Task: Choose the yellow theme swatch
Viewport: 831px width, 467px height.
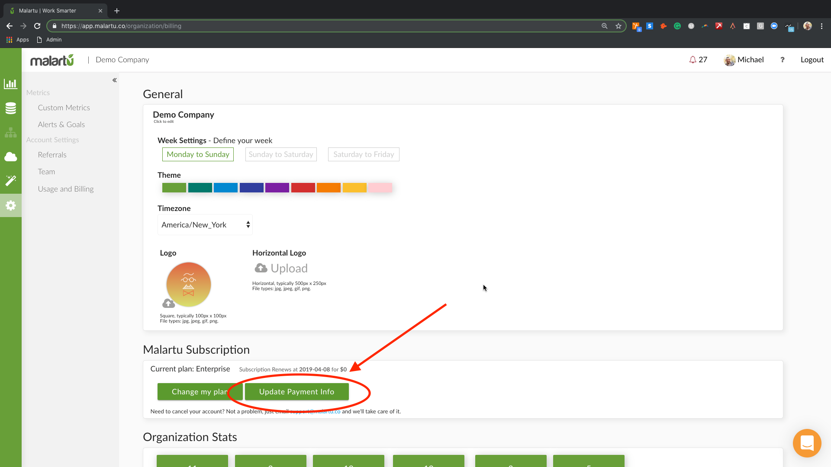Action: pyautogui.click(x=354, y=188)
